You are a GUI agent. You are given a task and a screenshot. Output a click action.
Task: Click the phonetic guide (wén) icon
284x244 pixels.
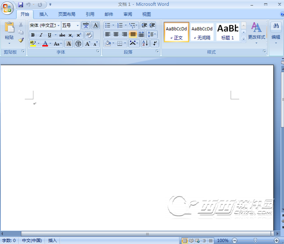click(x=86, y=25)
